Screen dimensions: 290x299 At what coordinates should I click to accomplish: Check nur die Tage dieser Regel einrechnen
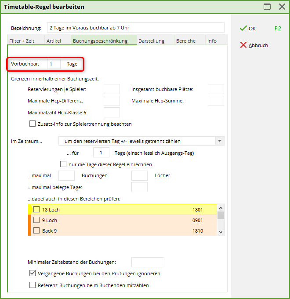pos(63,164)
